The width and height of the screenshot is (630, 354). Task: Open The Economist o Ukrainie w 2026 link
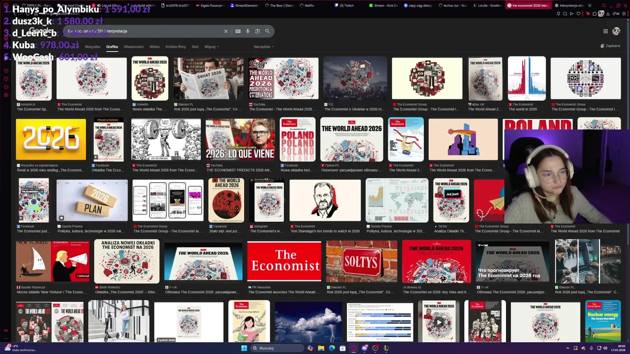tap(354, 109)
